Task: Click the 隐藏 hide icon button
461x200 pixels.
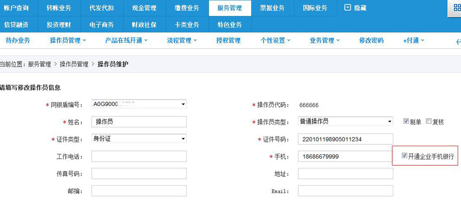Action: pos(348,8)
